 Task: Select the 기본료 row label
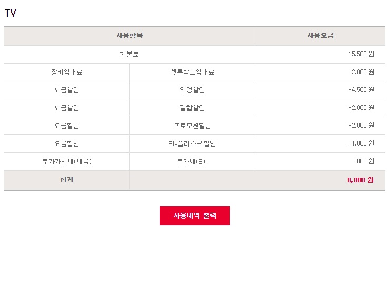click(129, 55)
